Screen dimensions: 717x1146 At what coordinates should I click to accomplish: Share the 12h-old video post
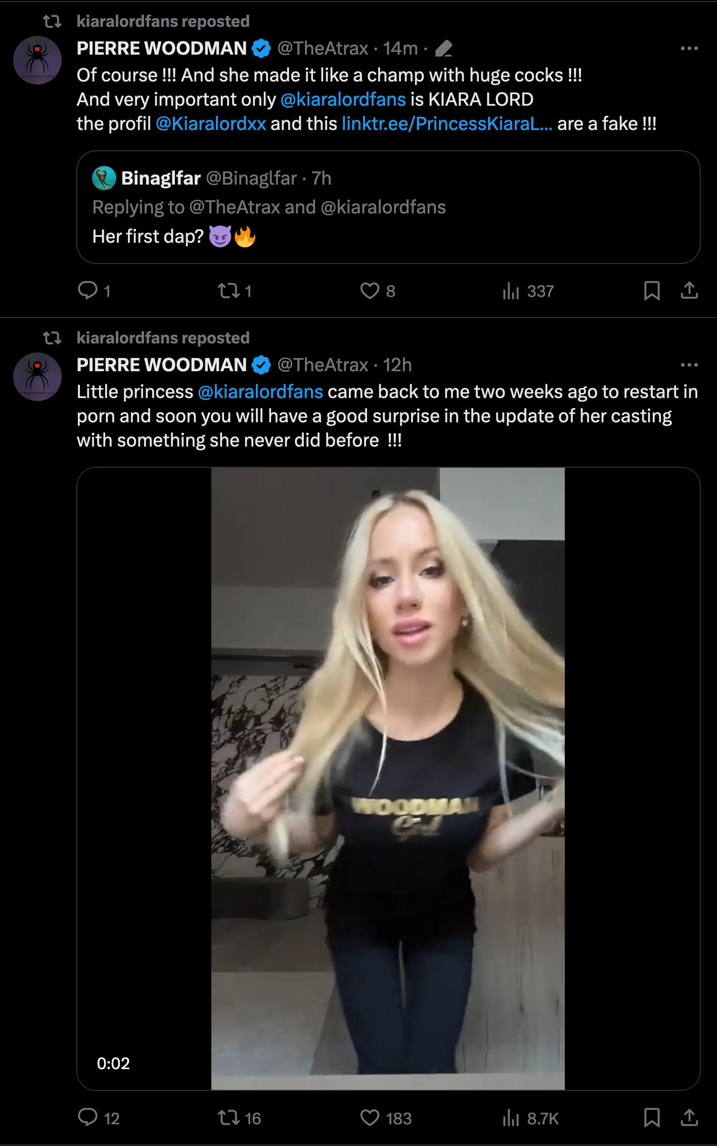689,1117
